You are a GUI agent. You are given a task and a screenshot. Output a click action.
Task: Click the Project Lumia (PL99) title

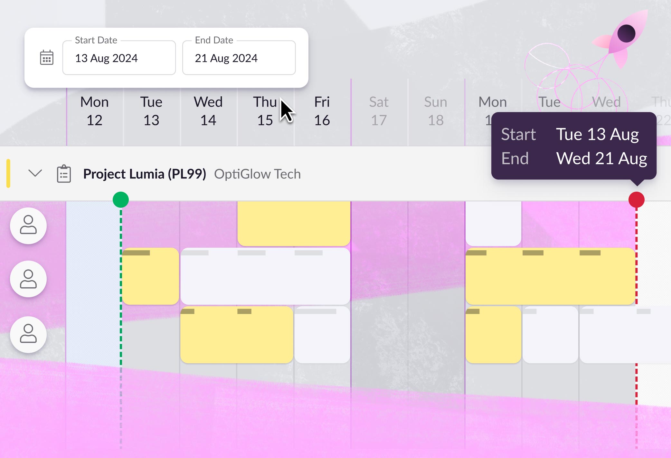pyautogui.click(x=145, y=174)
